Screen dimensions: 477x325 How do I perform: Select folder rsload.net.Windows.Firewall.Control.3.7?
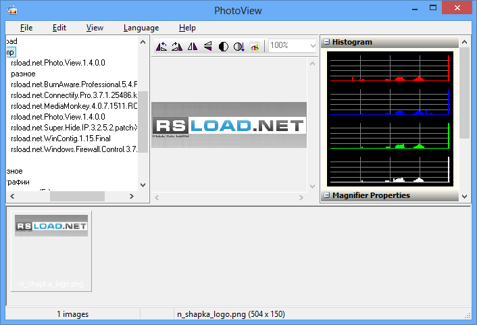point(74,149)
